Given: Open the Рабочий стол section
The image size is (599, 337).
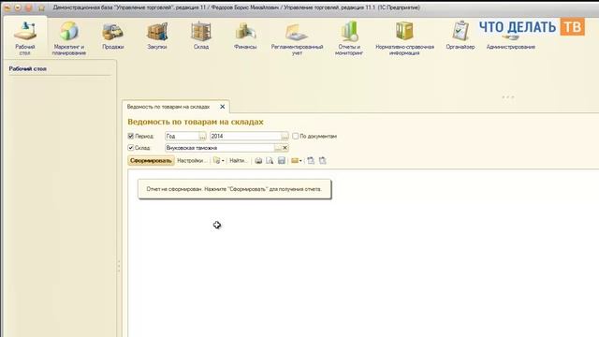Looking at the screenshot, I should (25, 38).
